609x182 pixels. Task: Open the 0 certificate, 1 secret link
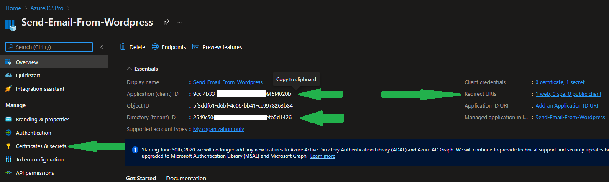(560, 82)
